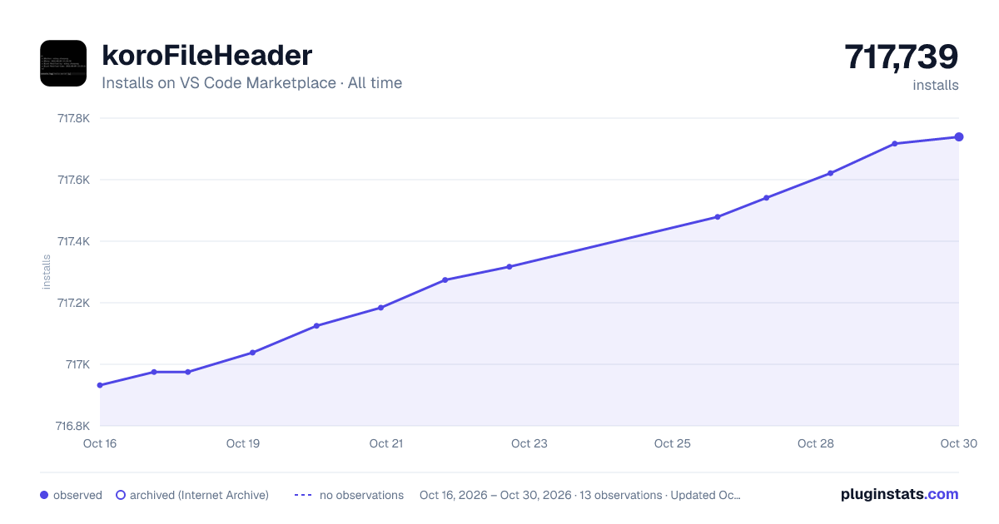Screen dimensions: 999x524
Task: Click the large final data point on Oct 30
Action: [x=959, y=136]
